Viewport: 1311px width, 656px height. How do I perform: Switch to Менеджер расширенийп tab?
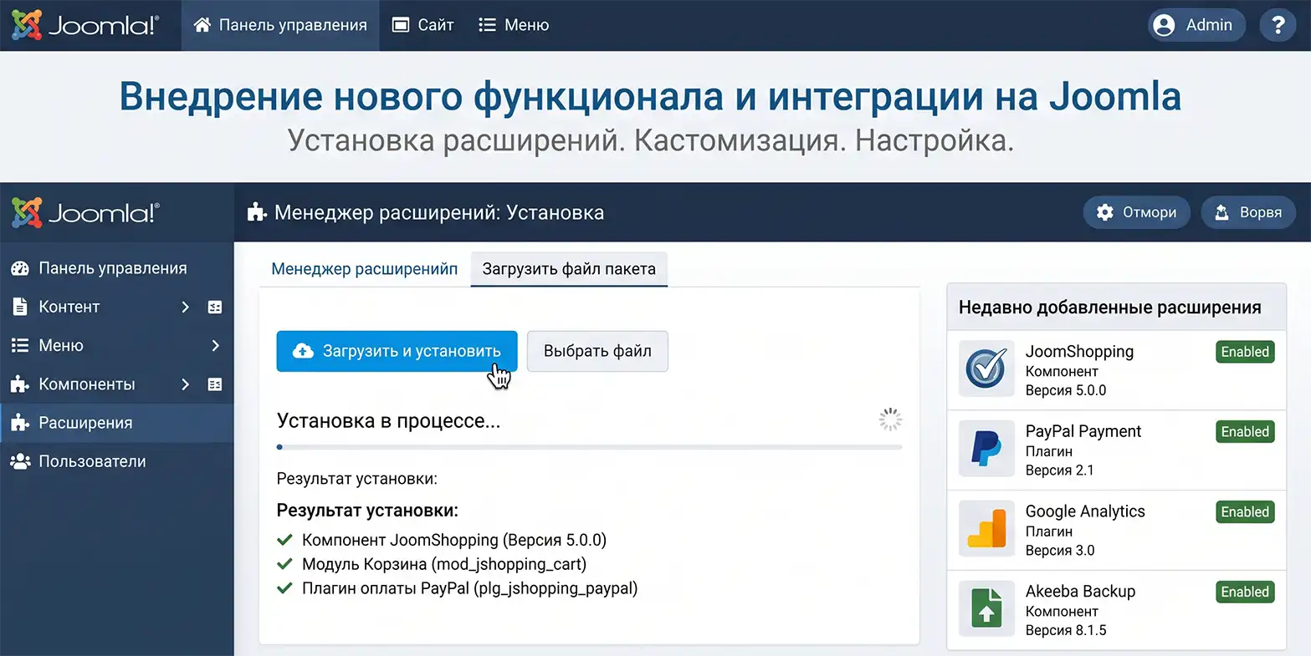coord(365,269)
